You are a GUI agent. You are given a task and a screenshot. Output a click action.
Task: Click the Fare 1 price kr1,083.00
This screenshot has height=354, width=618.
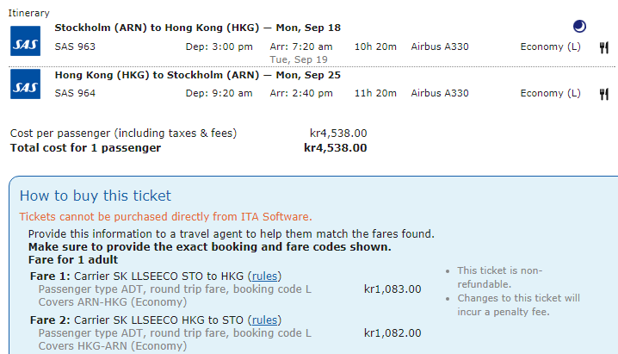(392, 289)
